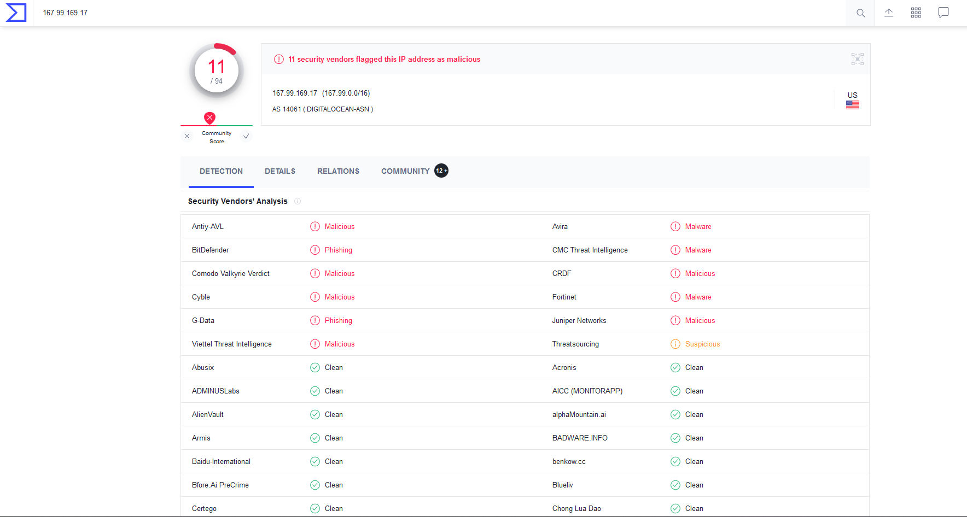Upvote the IP with the checkmark vote button
This screenshot has height=517, width=967.
246,136
